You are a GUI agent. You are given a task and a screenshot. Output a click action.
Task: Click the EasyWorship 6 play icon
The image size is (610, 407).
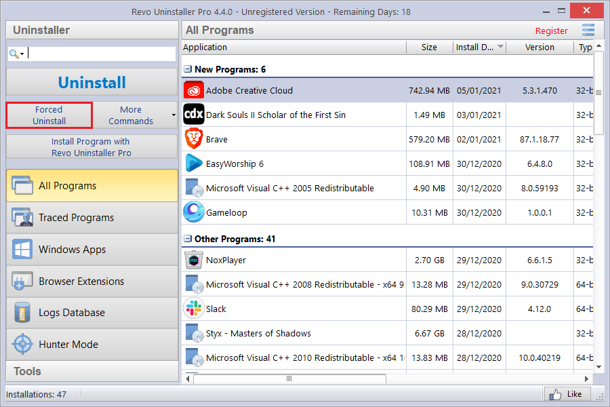tap(194, 163)
